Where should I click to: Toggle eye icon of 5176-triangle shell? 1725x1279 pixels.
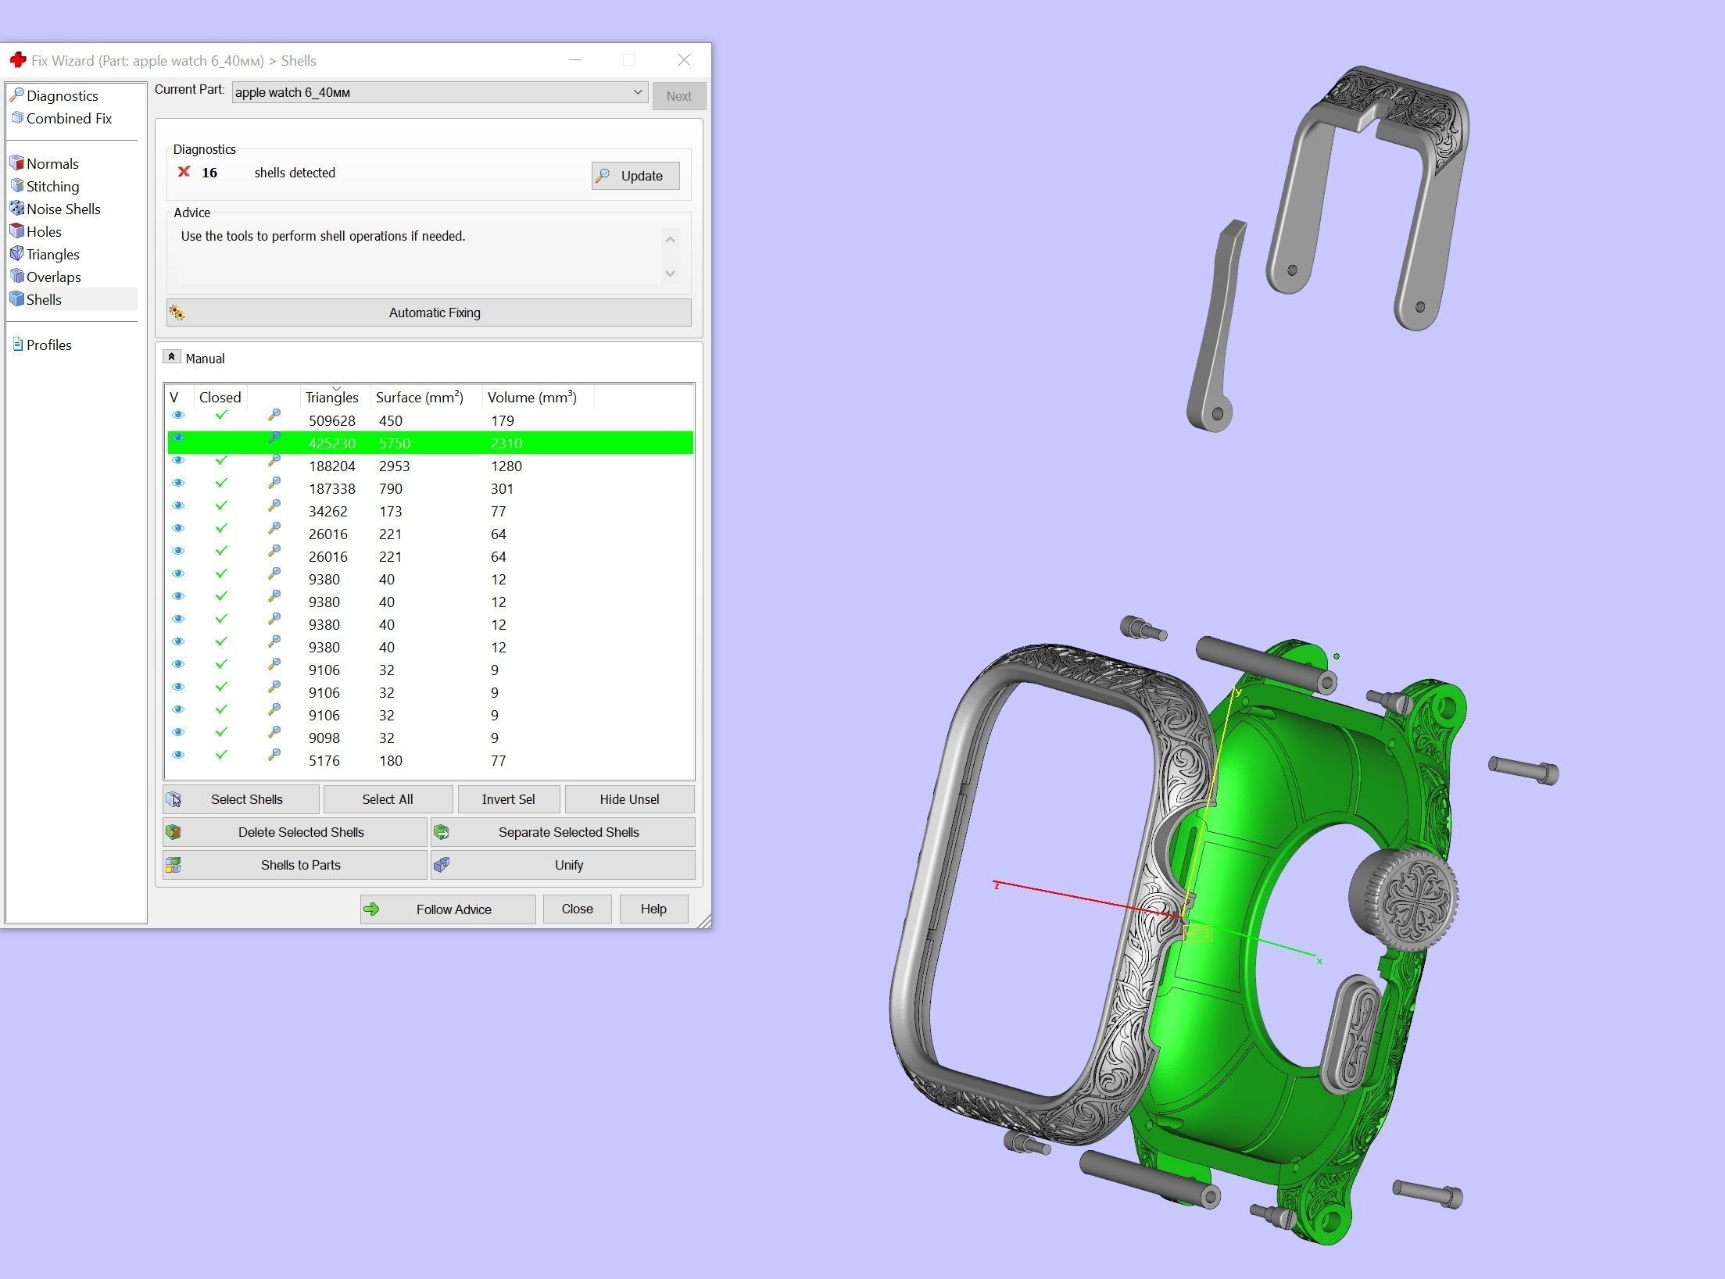[x=178, y=756]
